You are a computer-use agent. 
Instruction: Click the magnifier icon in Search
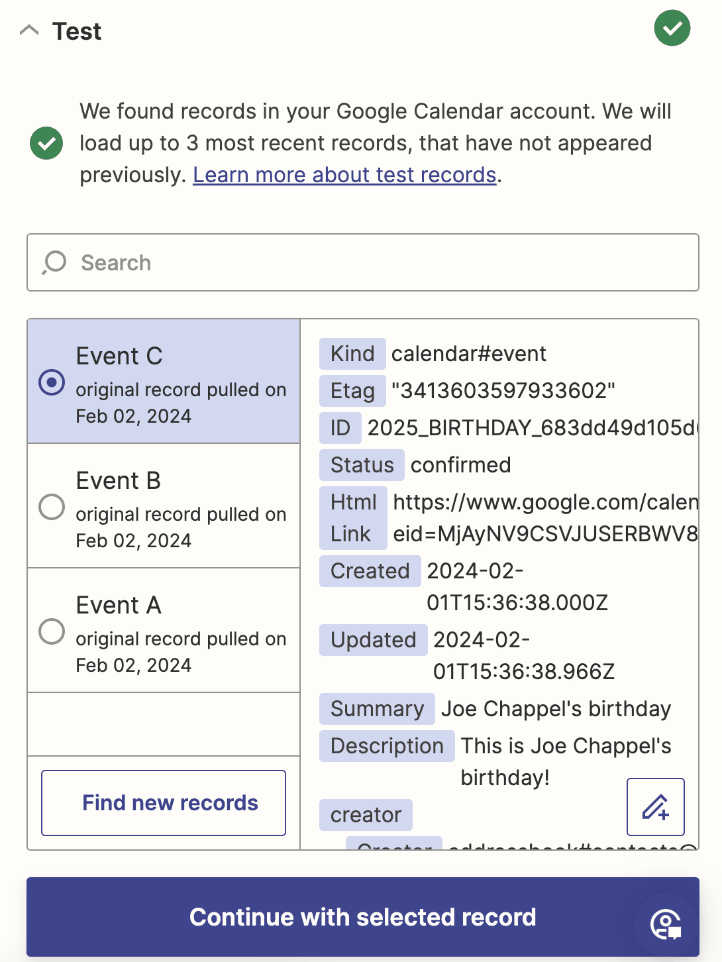[54, 263]
